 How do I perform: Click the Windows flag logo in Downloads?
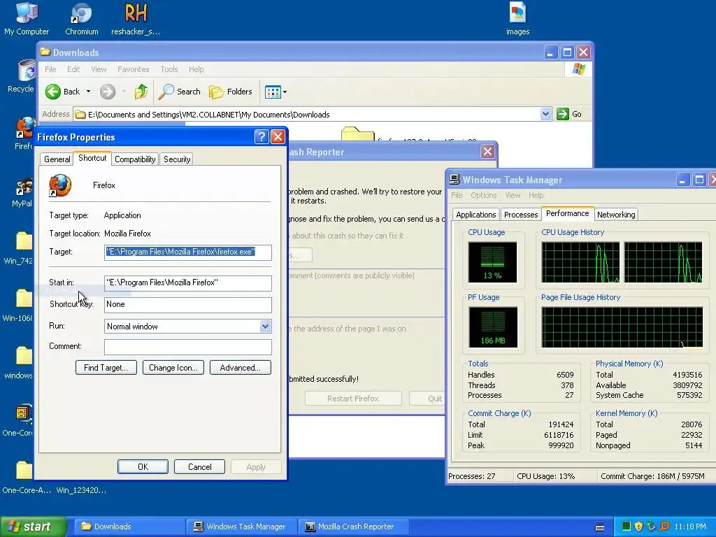(578, 69)
